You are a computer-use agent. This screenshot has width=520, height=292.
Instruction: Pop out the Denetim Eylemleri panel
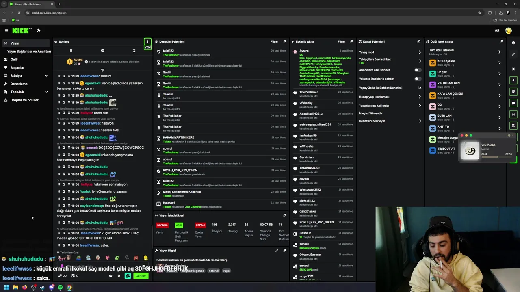(x=284, y=41)
